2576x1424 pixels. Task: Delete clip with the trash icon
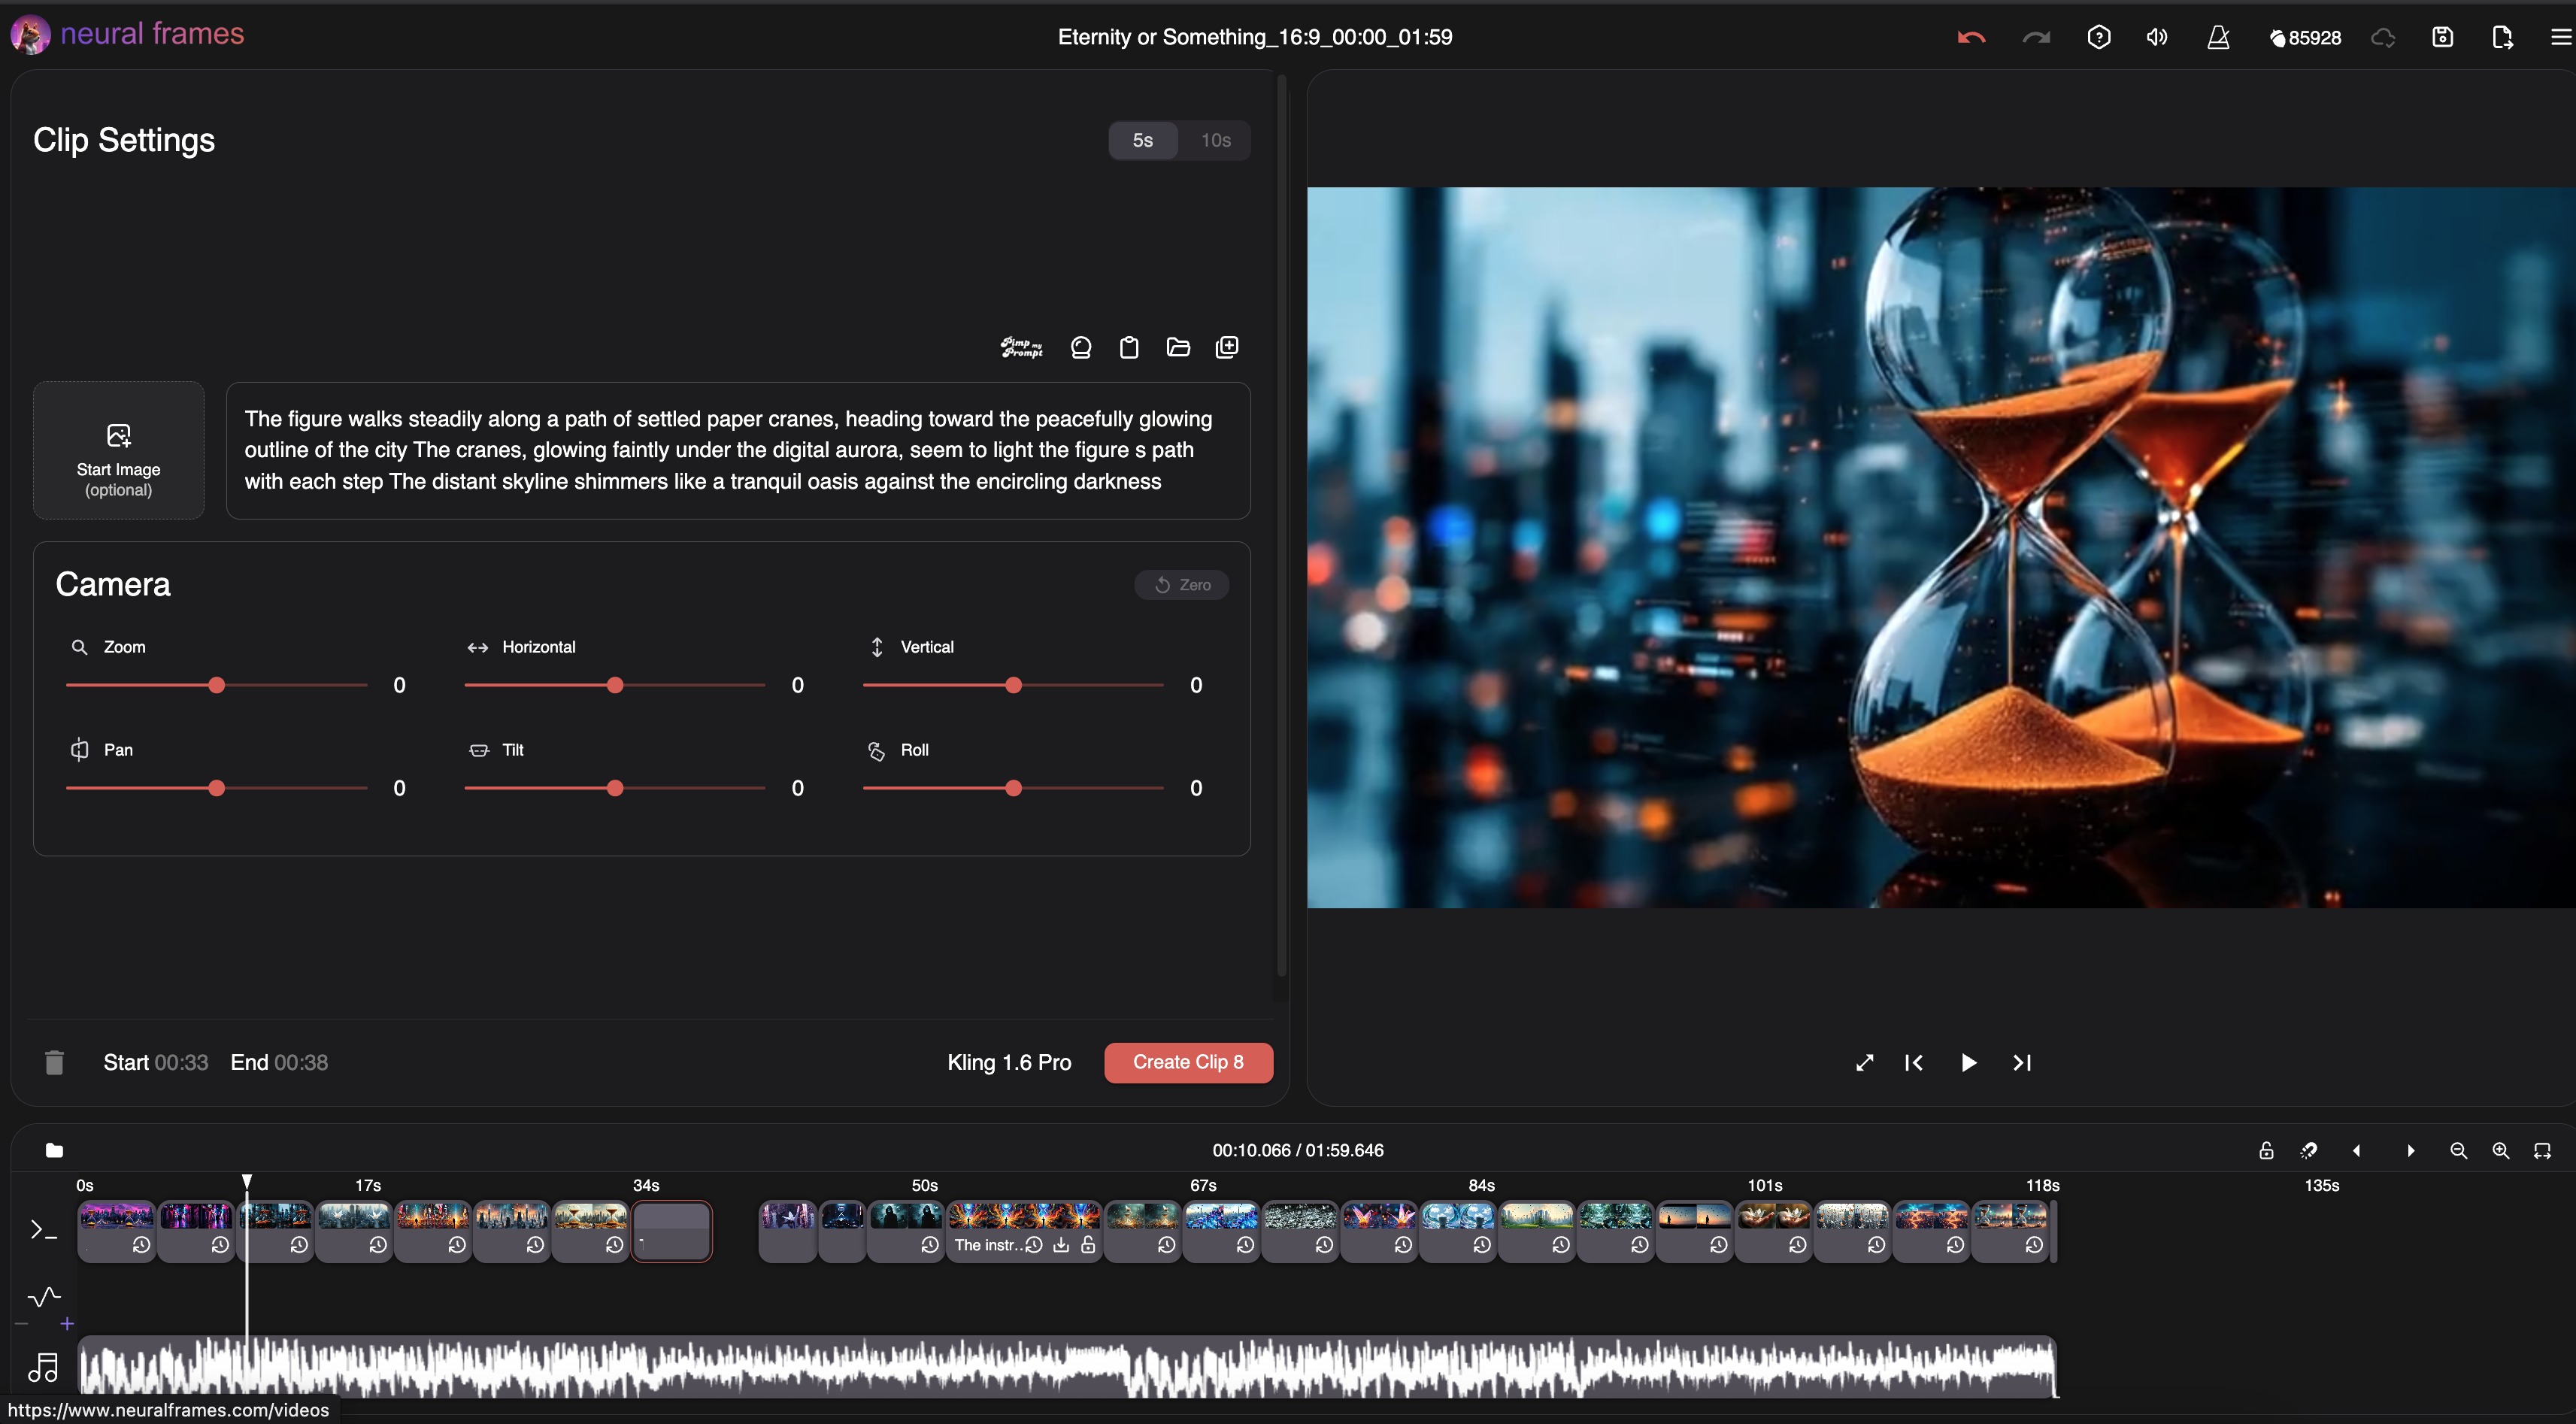[x=54, y=1062]
